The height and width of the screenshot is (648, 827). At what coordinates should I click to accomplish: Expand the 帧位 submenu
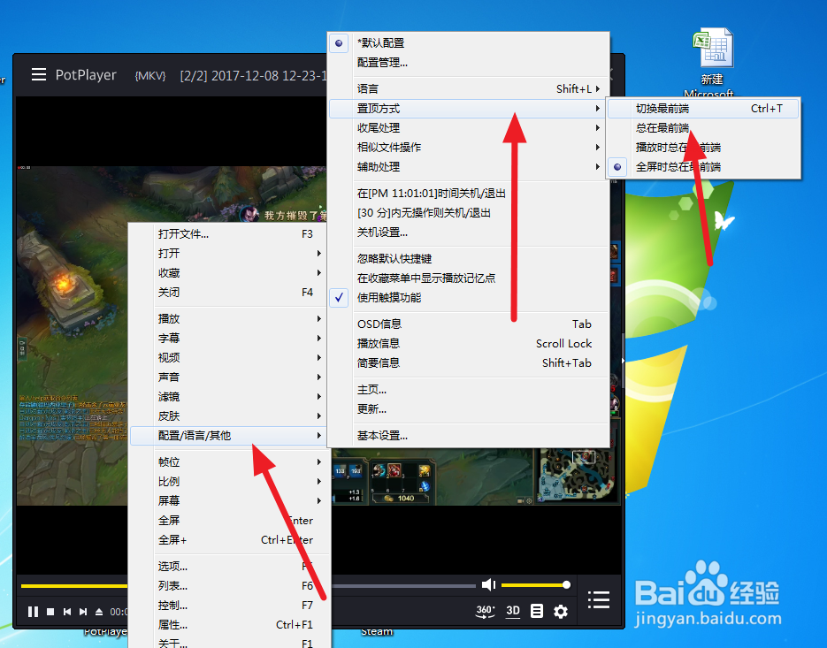(228, 462)
